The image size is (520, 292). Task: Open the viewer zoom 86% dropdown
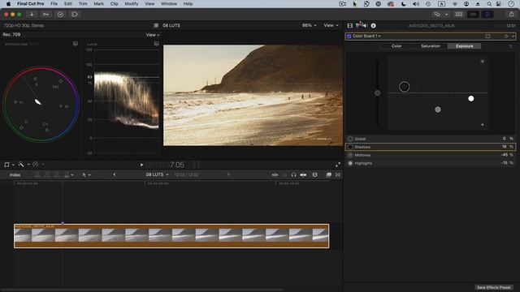pos(309,25)
